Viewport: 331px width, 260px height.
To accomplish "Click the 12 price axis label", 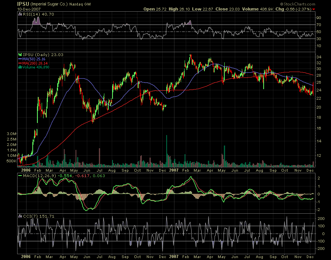I will (319, 156).
